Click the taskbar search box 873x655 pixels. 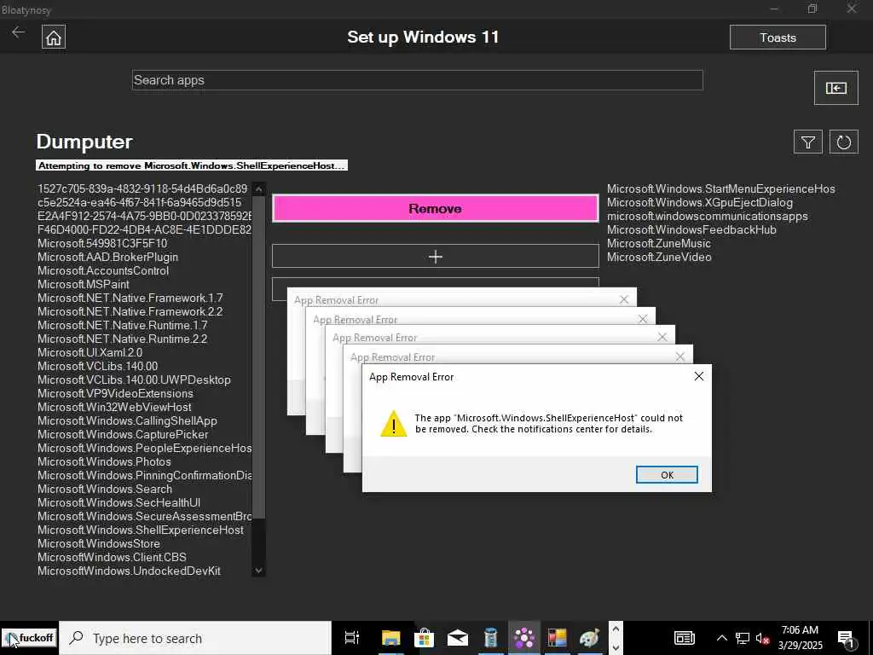coord(195,638)
